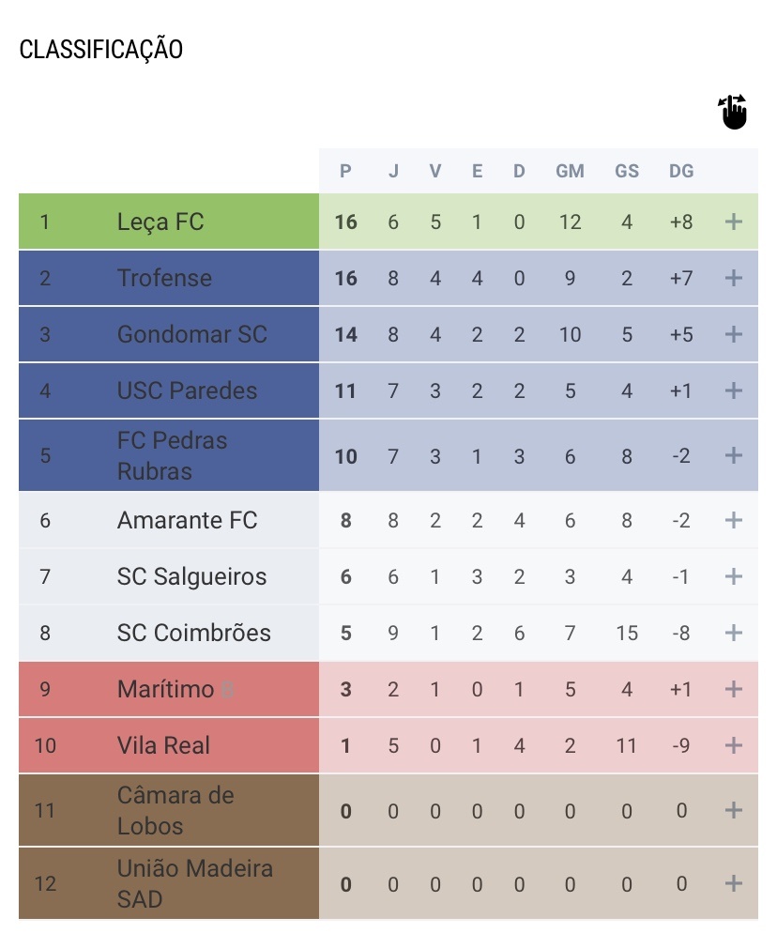Expand details for Leça FC row
Image resolution: width=777 pixels, height=933 pixels.
733,222
